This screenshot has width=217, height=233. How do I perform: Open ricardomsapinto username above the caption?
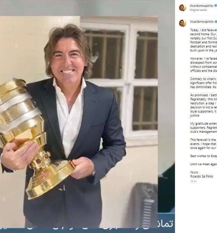click(x=202, y=22)
